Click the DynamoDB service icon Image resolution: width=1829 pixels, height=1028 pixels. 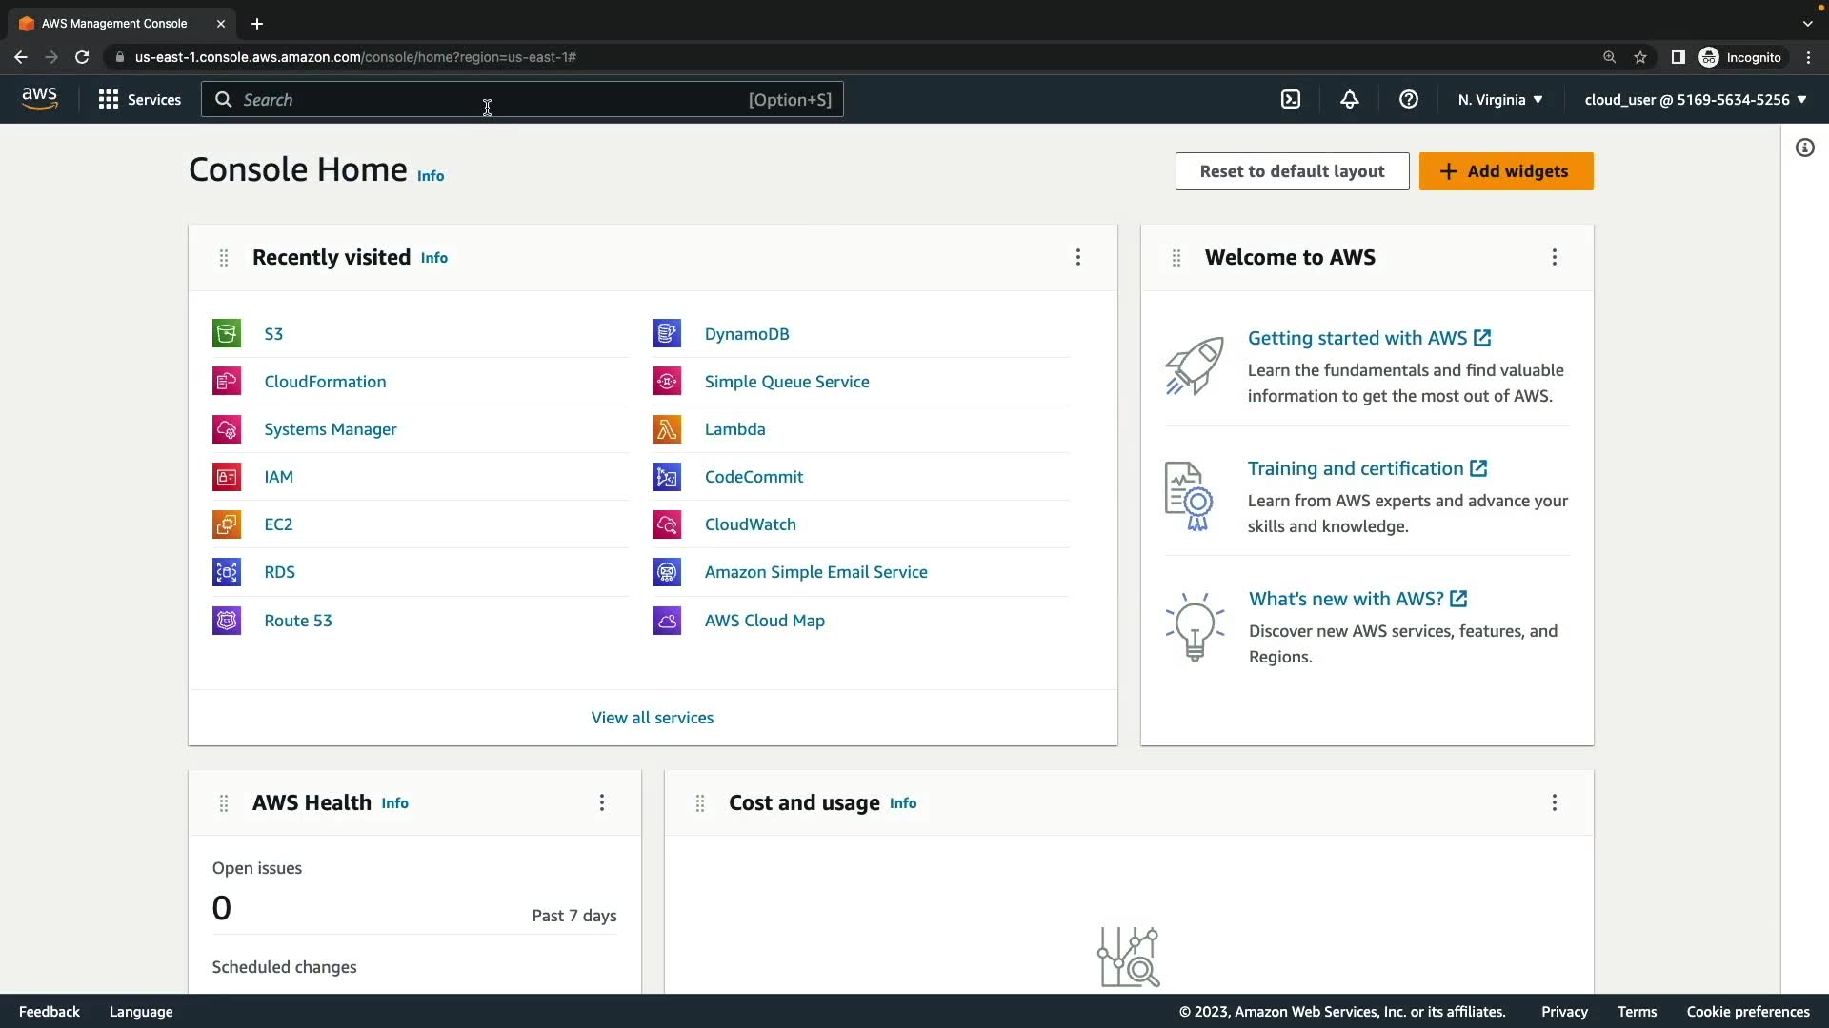[667, 334]
